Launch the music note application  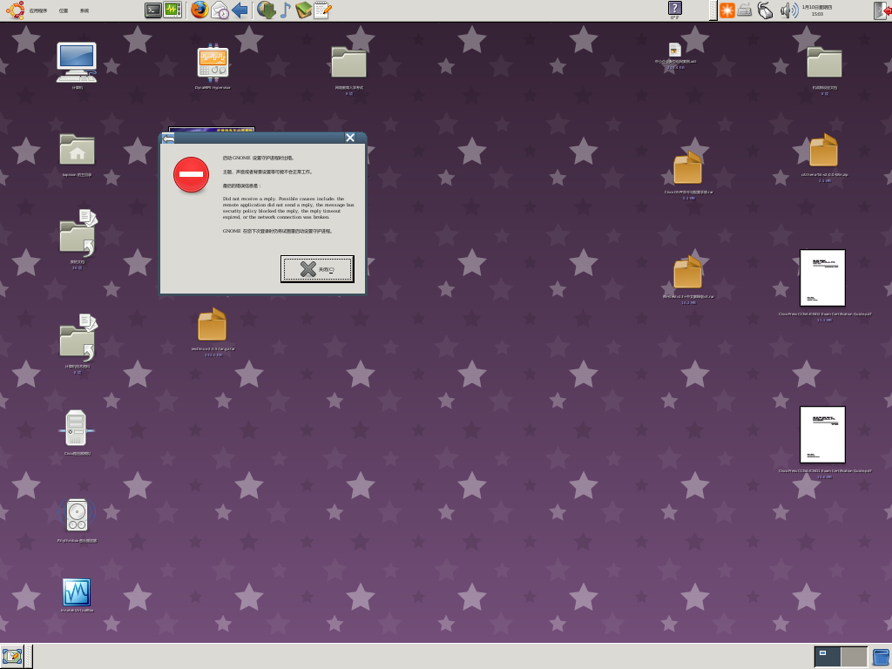pos(285,10)
